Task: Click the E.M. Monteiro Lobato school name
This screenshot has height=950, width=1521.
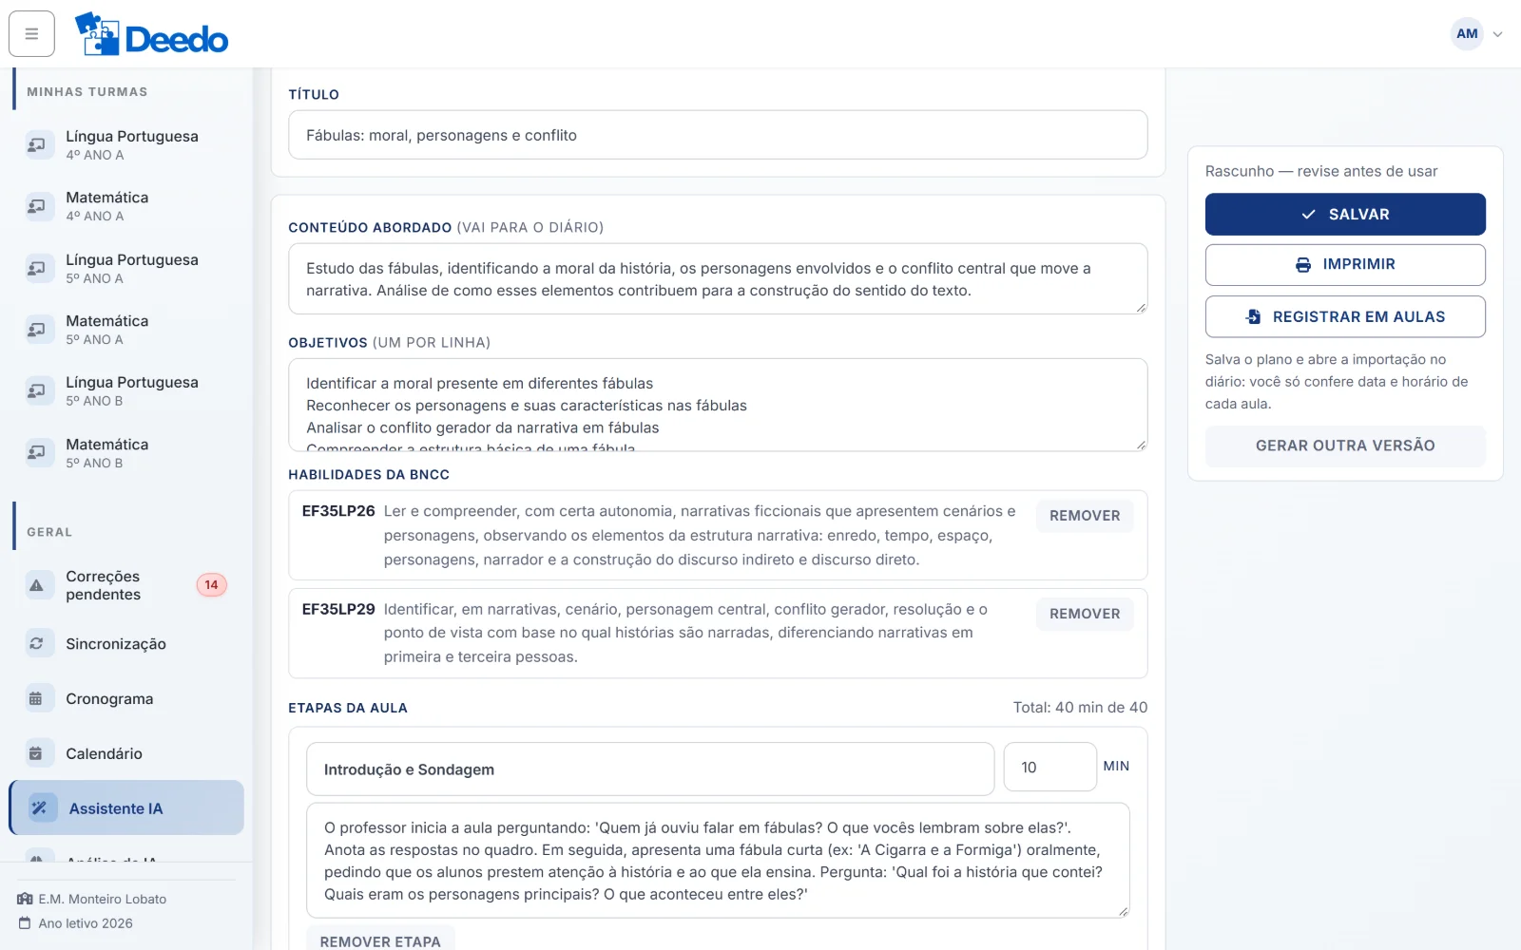Action: pos(103,899)
